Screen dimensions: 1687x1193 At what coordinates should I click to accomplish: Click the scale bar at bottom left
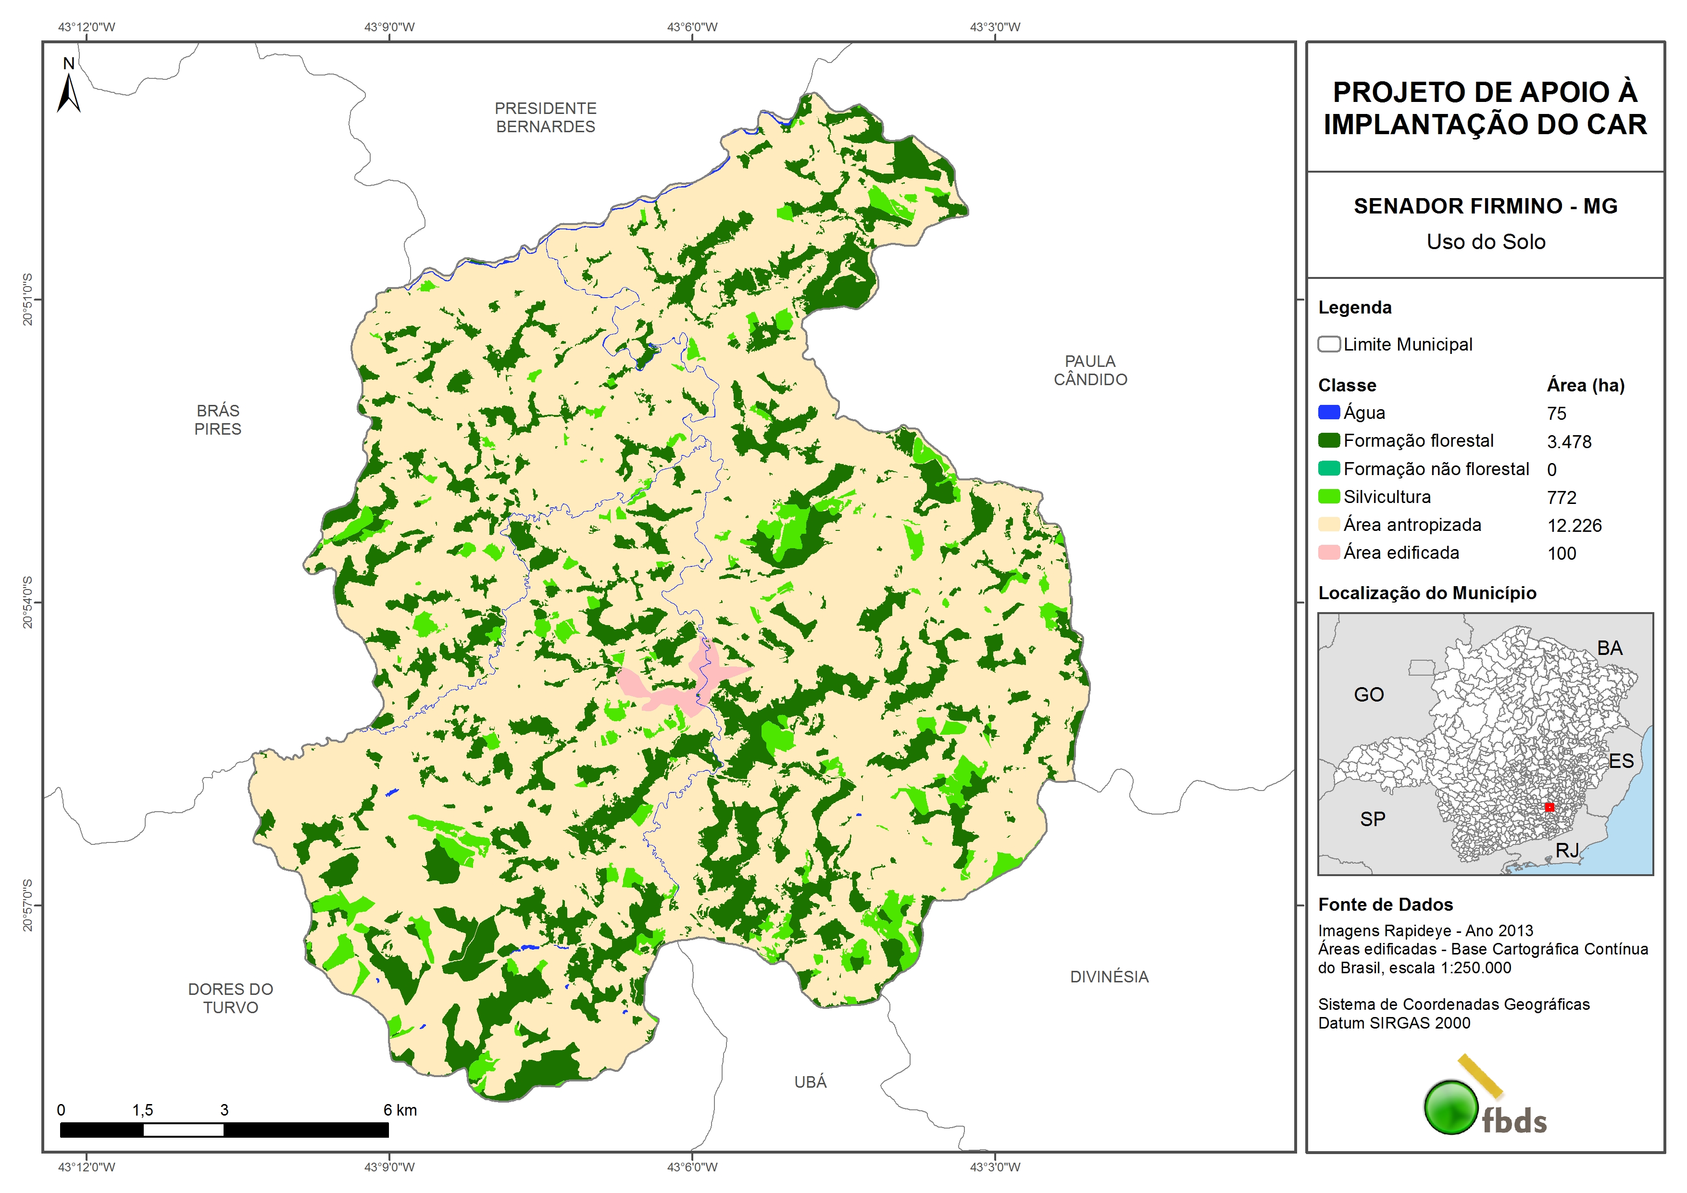224,1129
